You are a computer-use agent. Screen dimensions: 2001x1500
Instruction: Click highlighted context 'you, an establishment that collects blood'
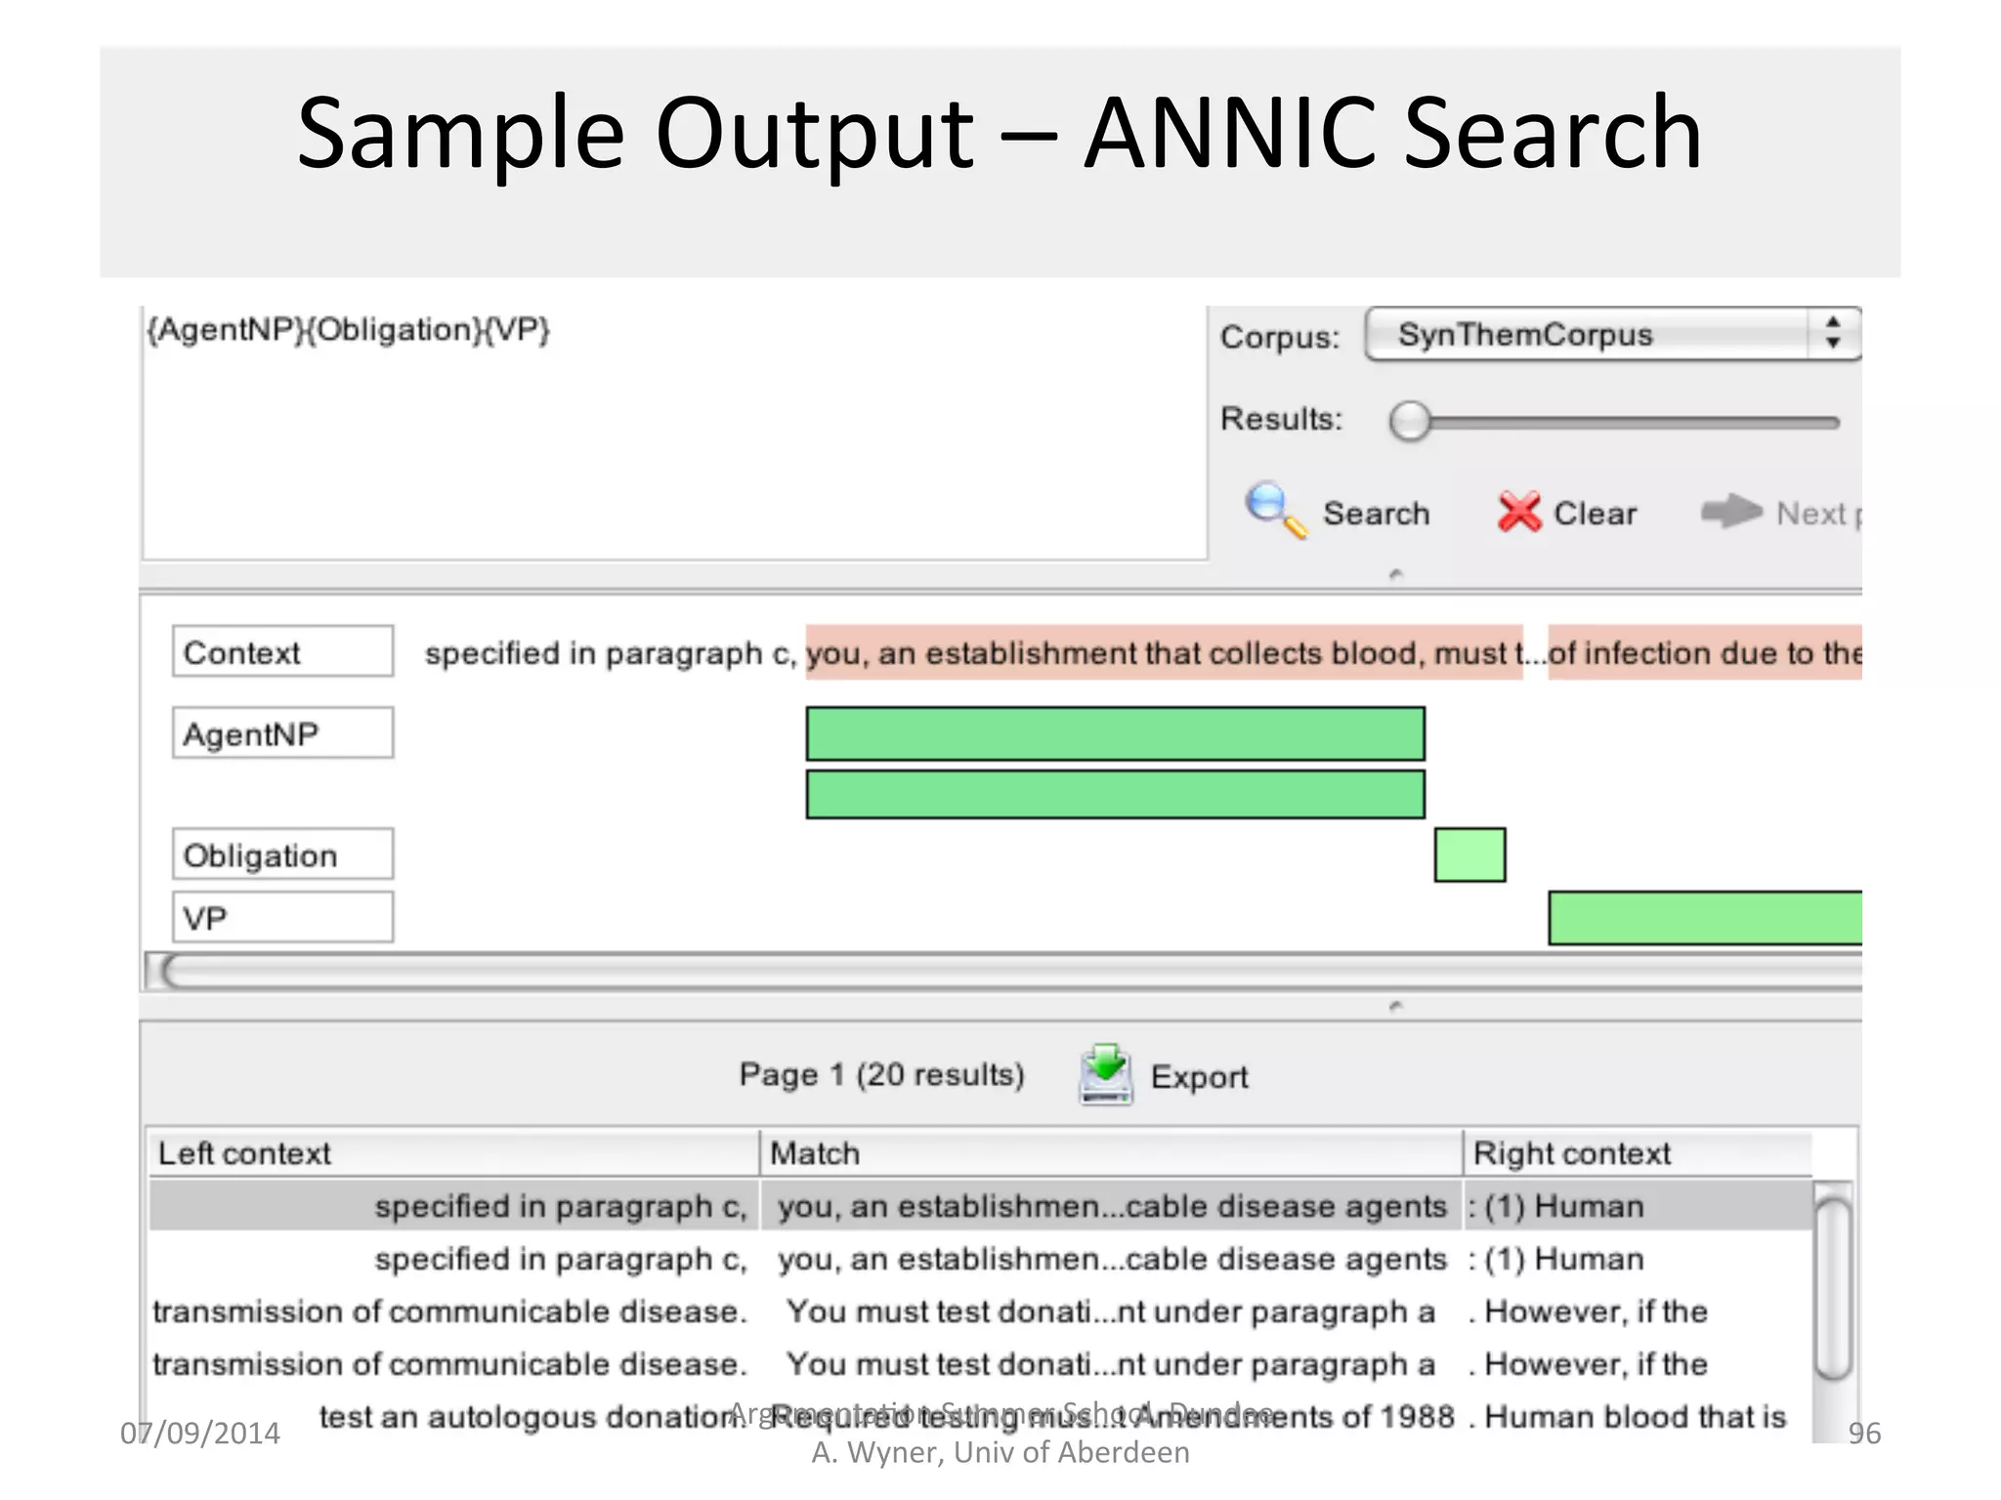tap(1115, 652)
